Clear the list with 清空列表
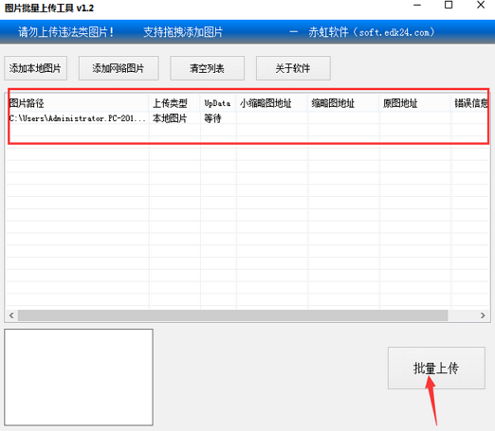 click(207, 68)
